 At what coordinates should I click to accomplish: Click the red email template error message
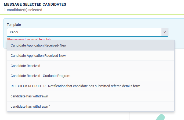[29, 39]
